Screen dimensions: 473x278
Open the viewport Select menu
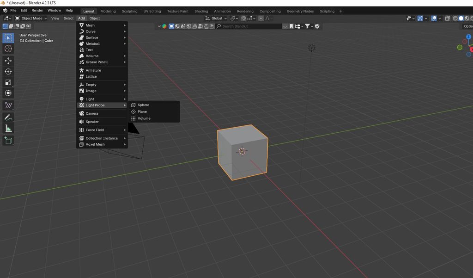68,19
